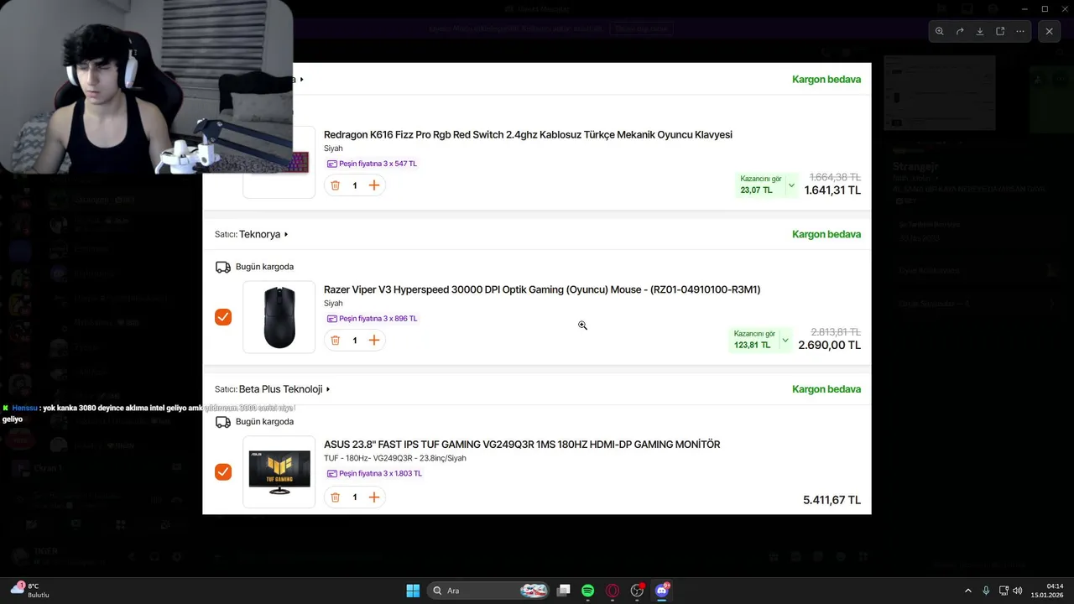The width and height of the screenshot is (1074, 604).
Task: Open Task View from the taskbar
Action: (564, 591)
